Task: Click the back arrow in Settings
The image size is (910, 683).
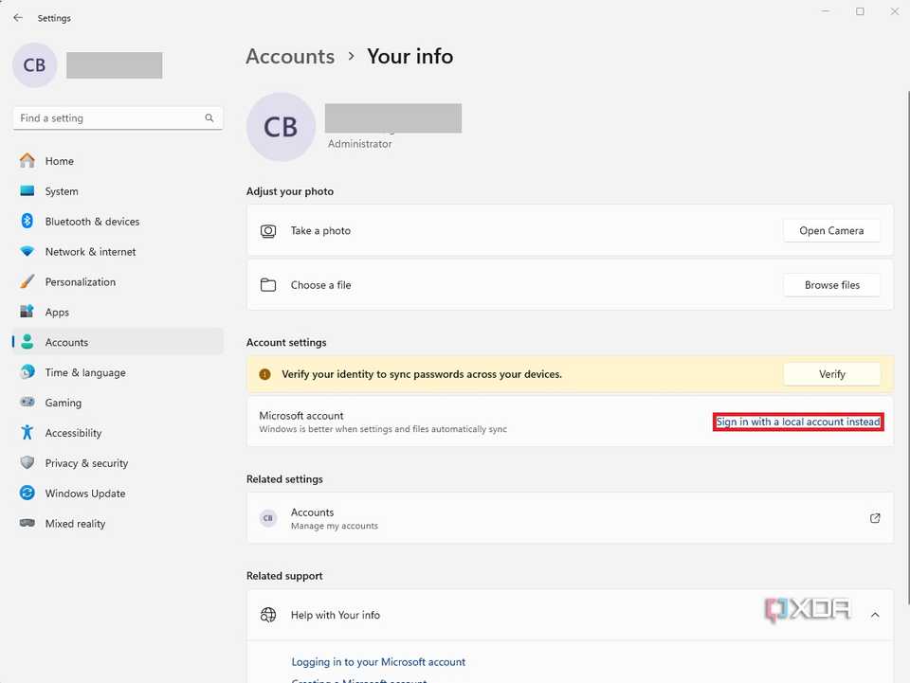Action: pyautogui.click(x=18, y=17)
